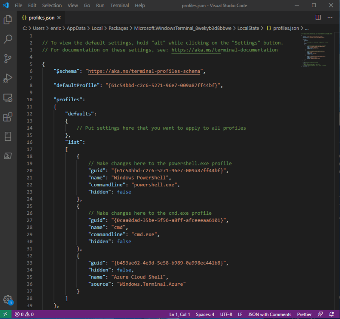Open the notebook-style sidebar icon above PowerShell
Screen dimensions: 340x319
(8, 136)
